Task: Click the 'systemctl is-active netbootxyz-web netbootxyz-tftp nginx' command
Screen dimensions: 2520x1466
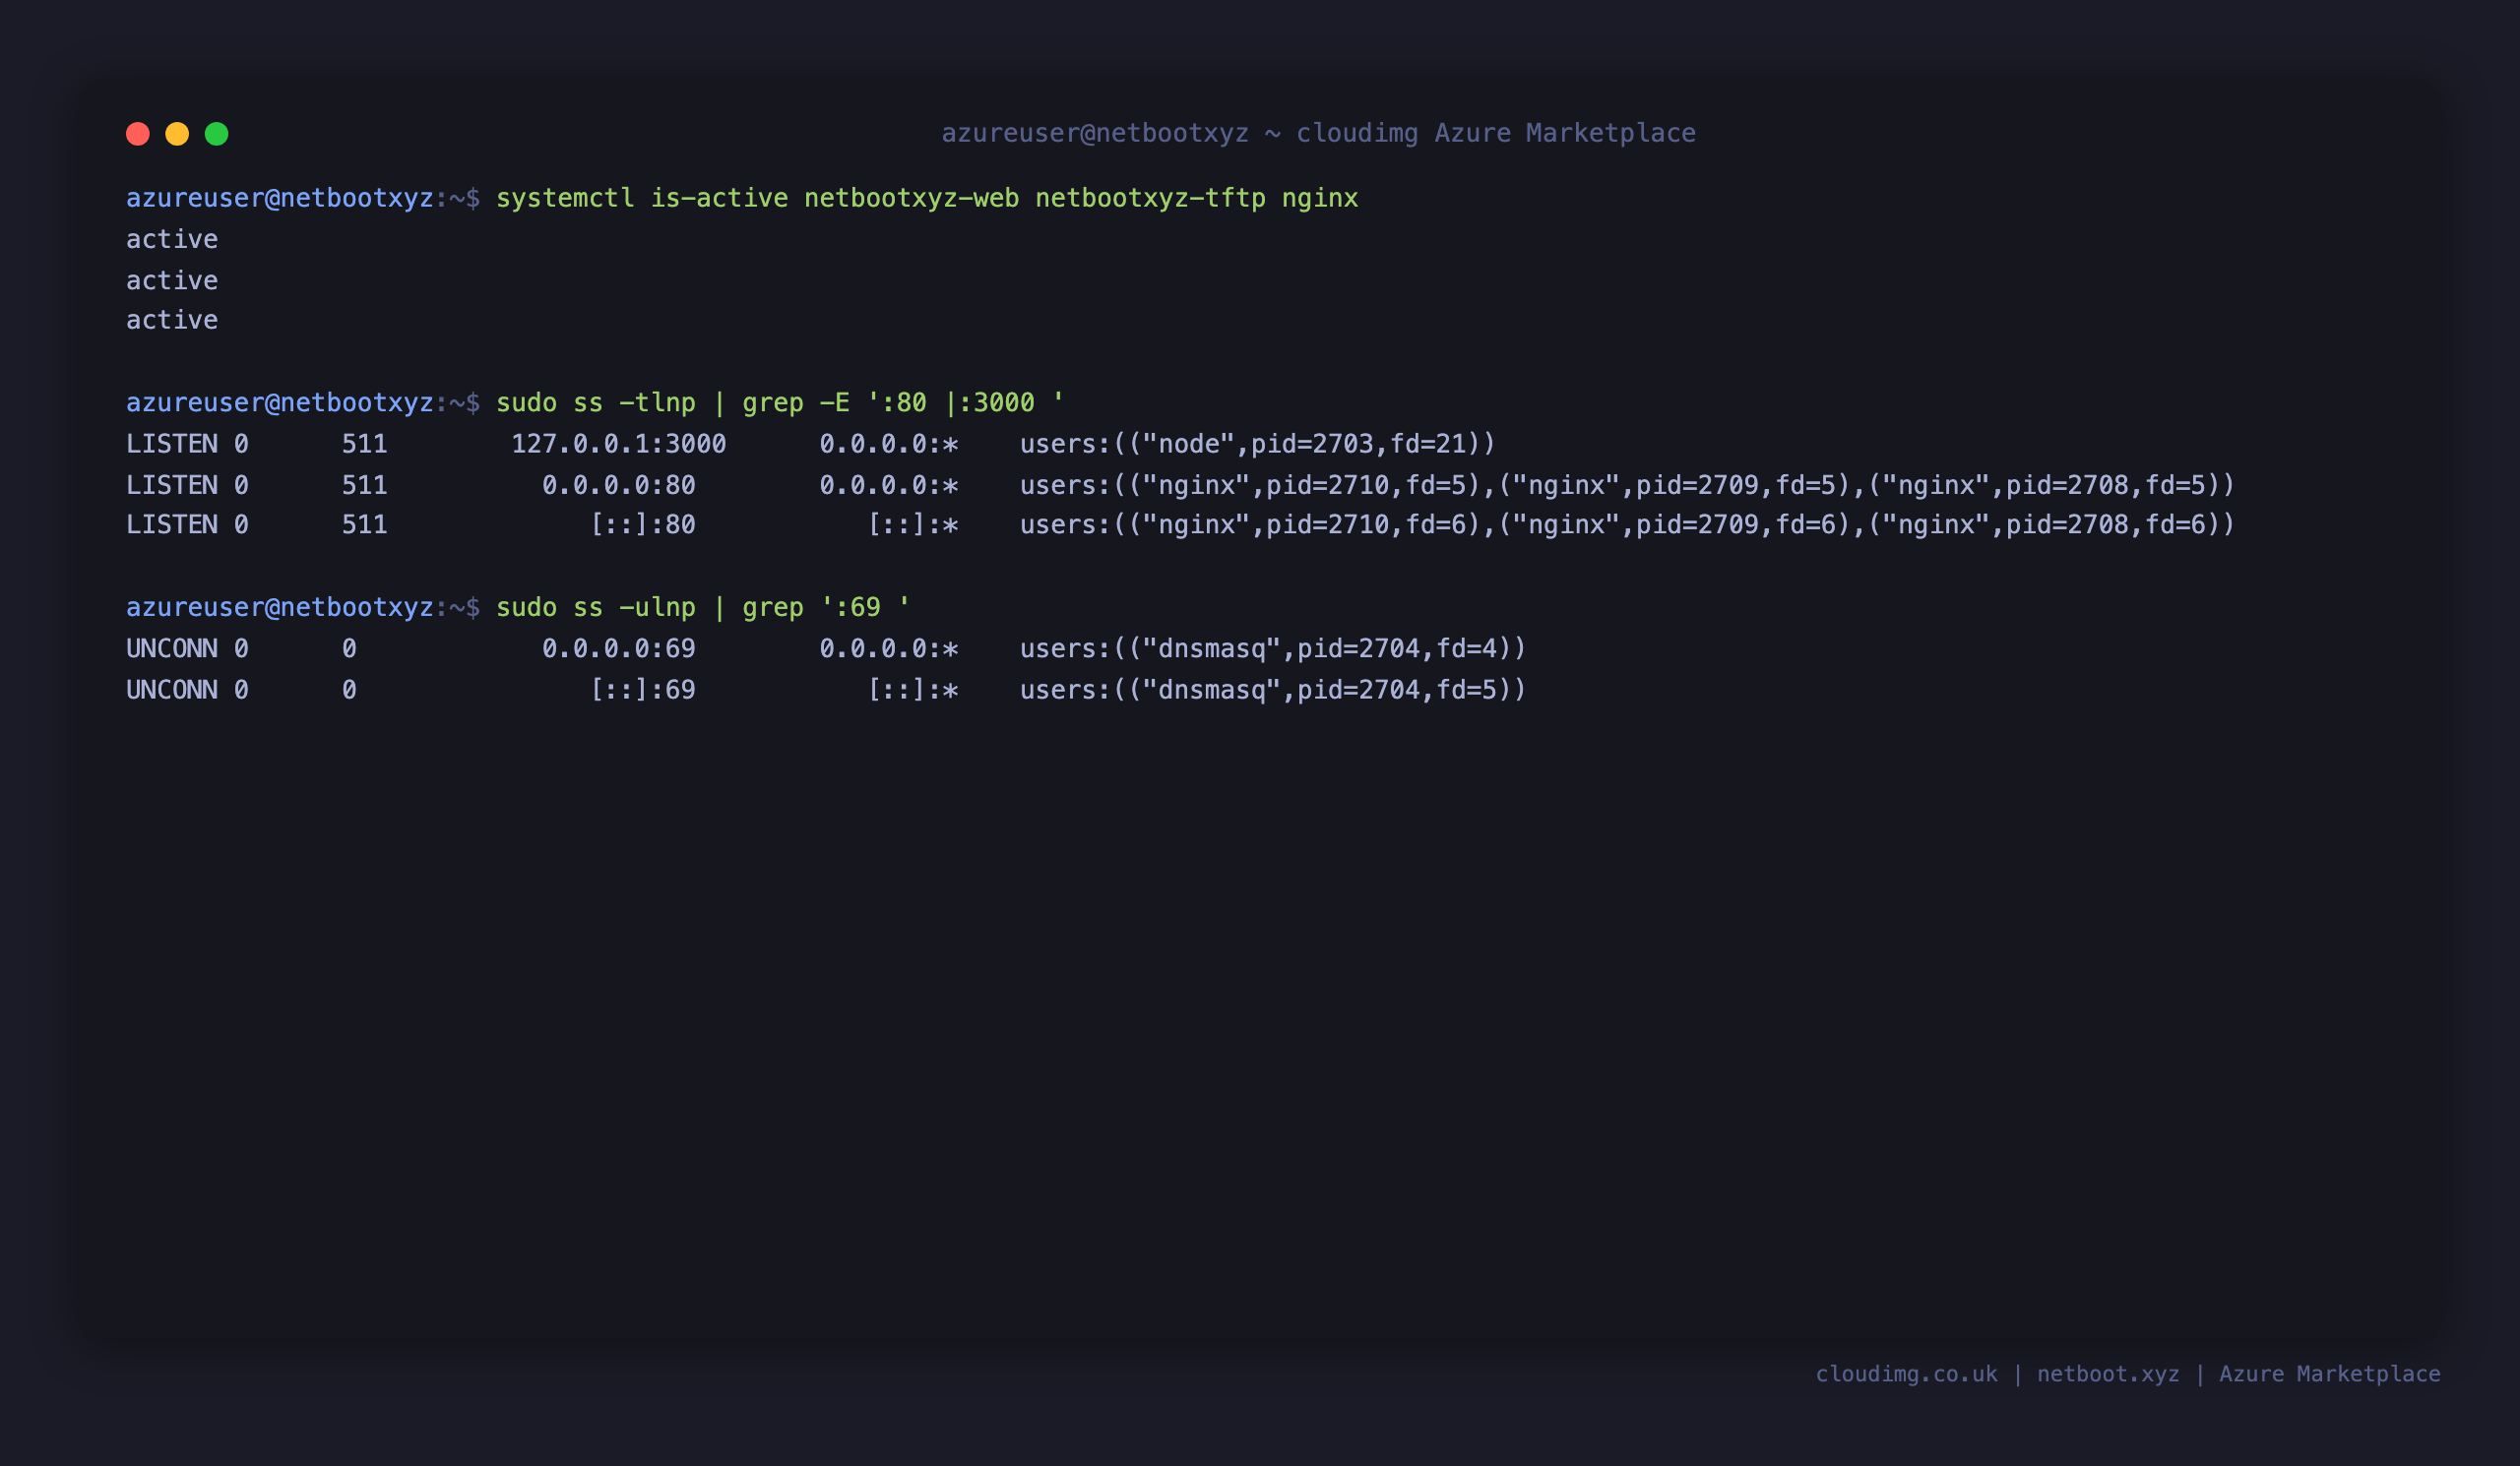Action: (927, 198)
